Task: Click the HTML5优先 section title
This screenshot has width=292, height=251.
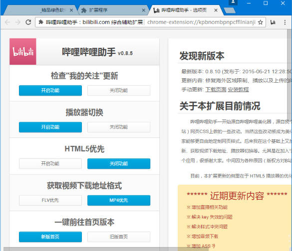Action: pos(84,149)
